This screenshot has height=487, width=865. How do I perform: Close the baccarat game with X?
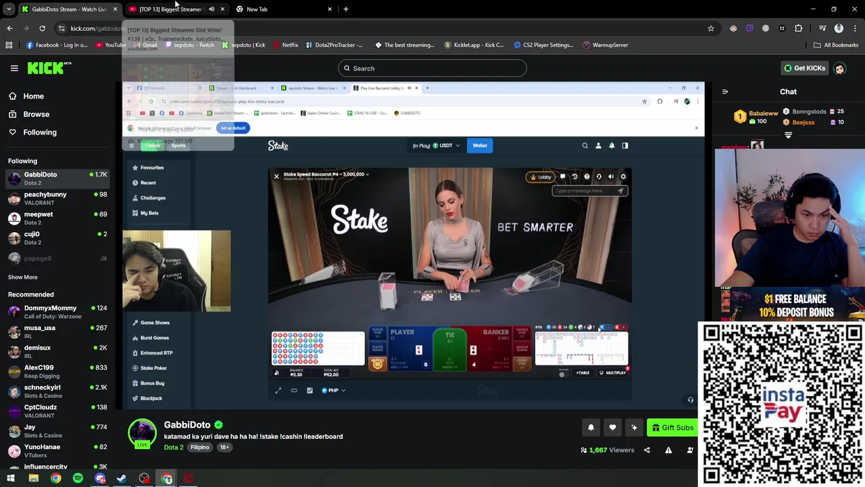tap(276, 177)
